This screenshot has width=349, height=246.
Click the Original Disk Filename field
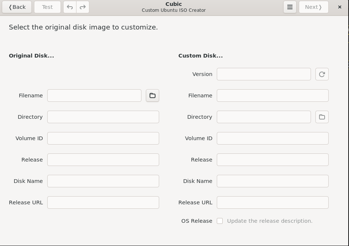pos(94,96)
